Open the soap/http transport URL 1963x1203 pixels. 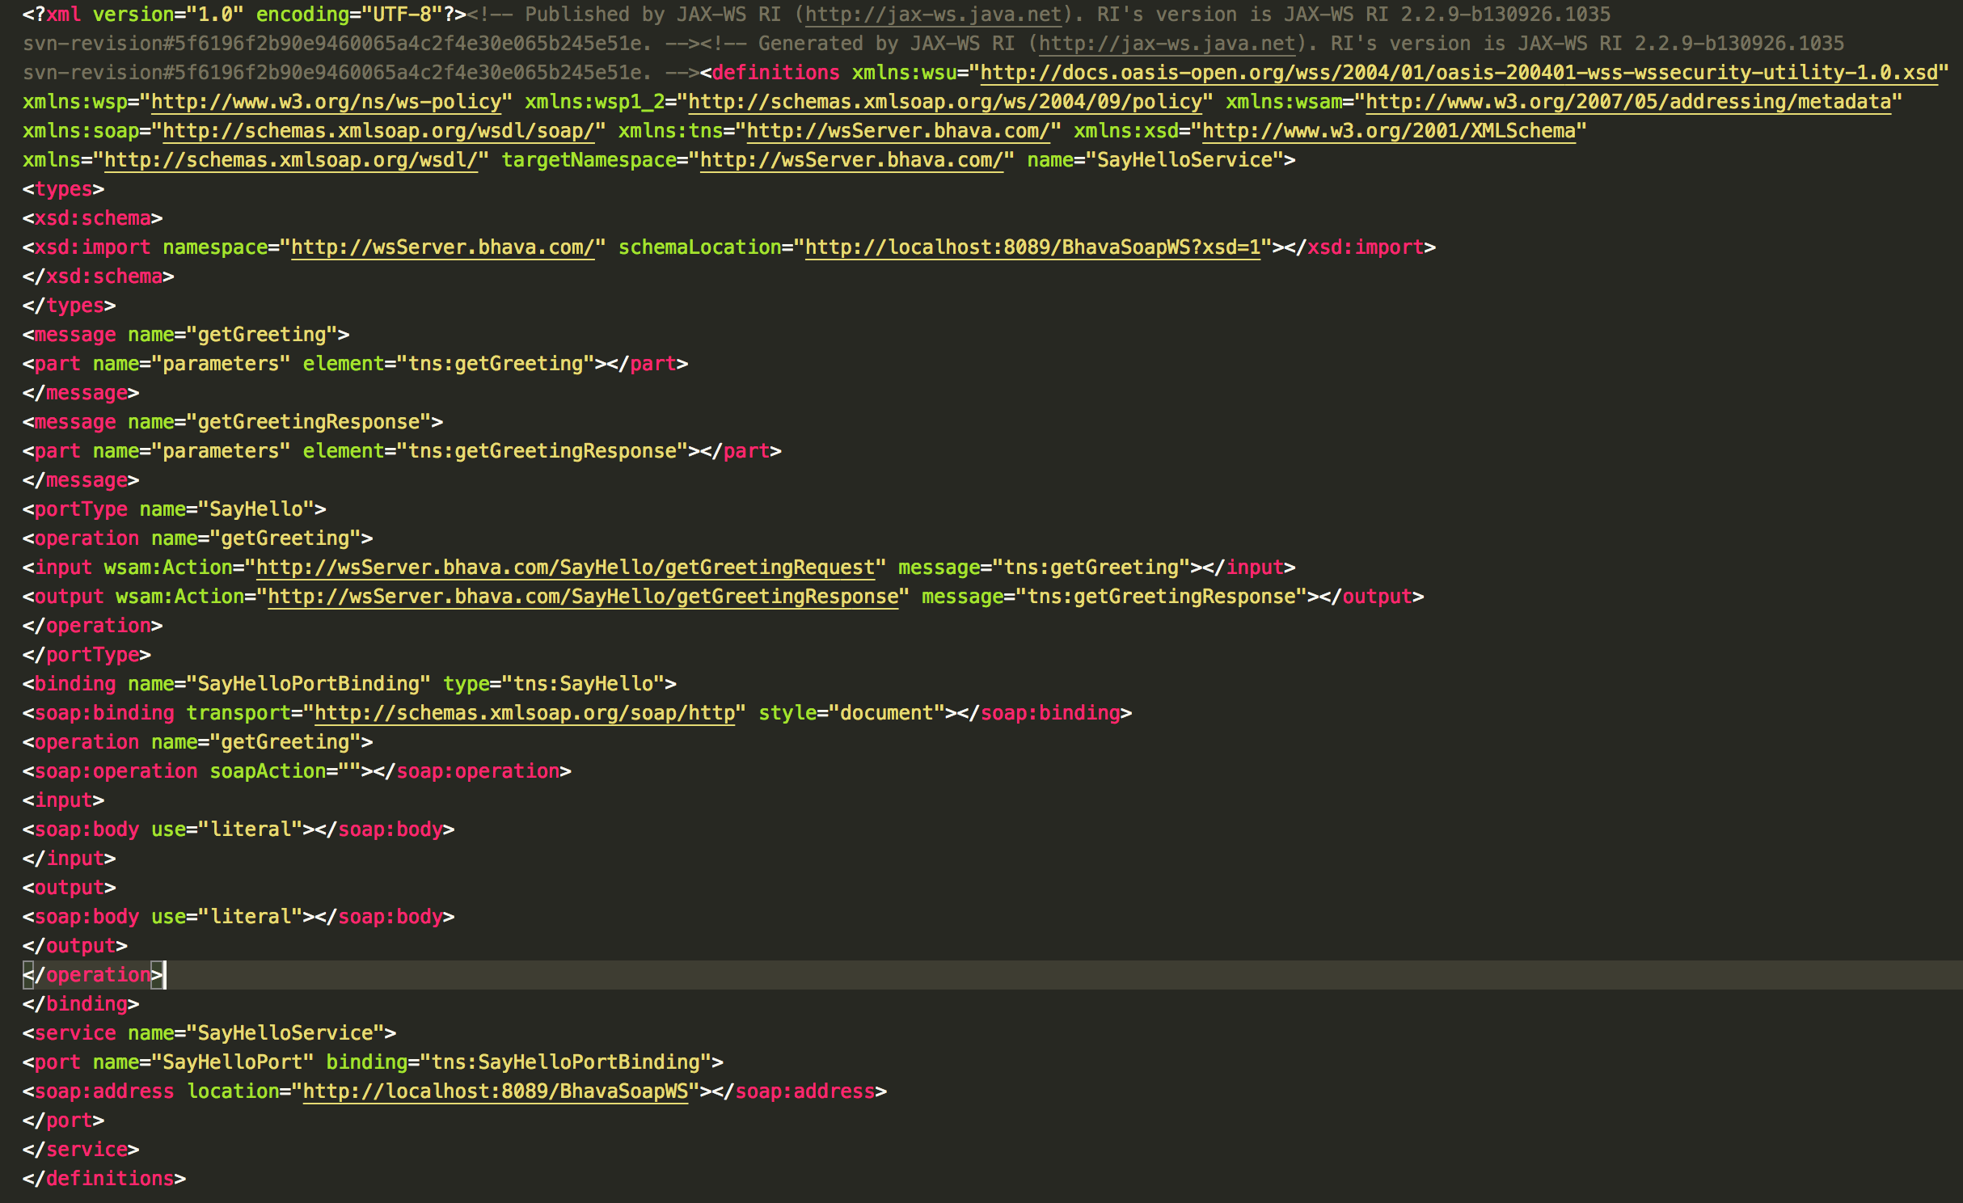click(525, 713)
